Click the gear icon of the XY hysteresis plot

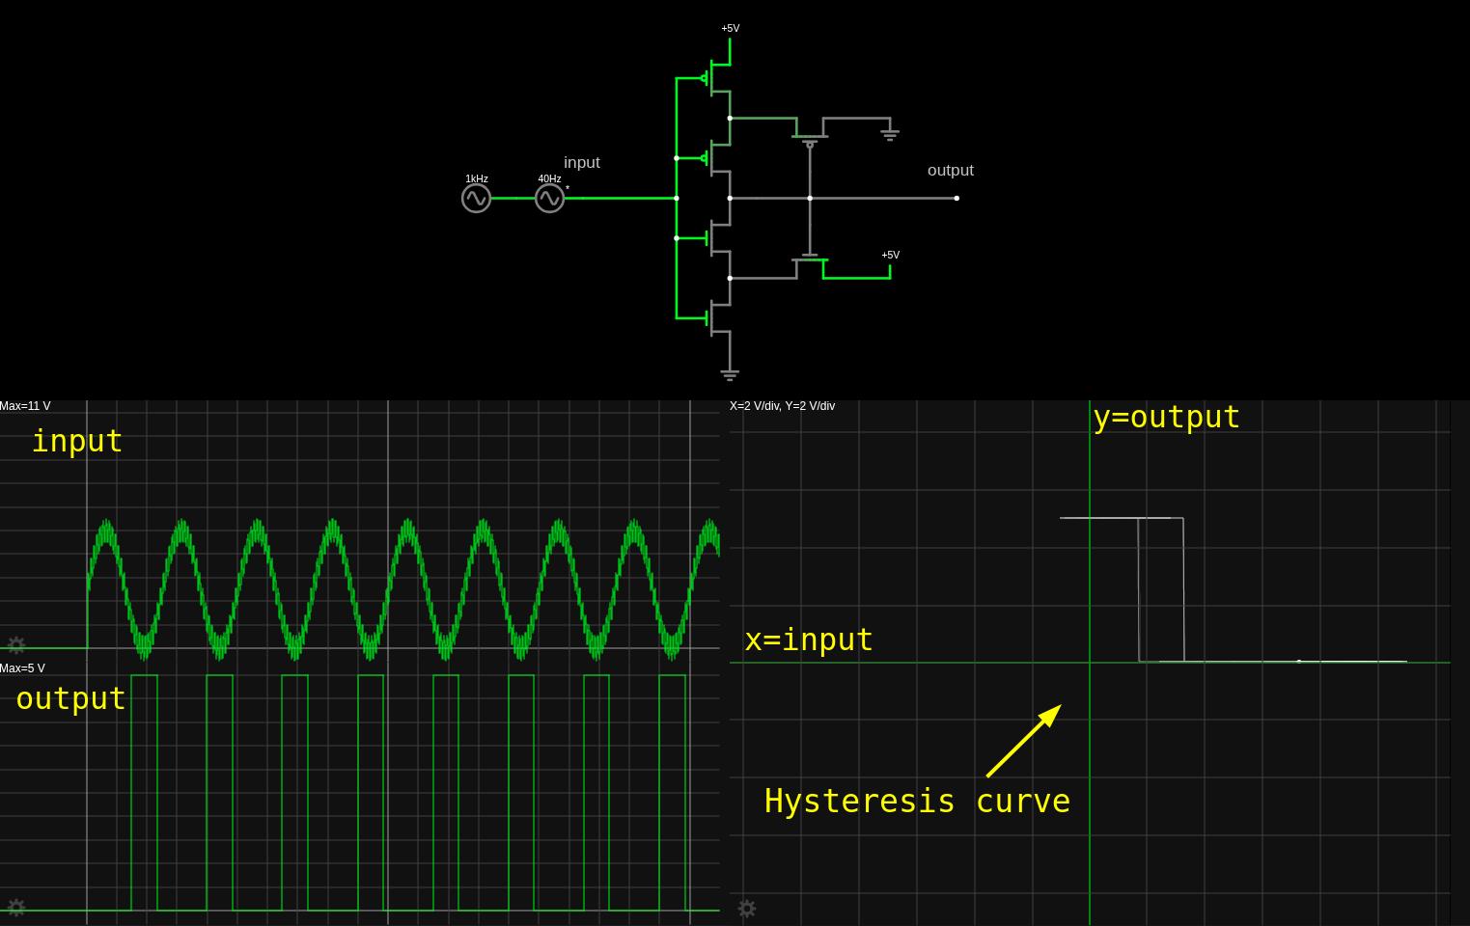[x=746, y=909]
